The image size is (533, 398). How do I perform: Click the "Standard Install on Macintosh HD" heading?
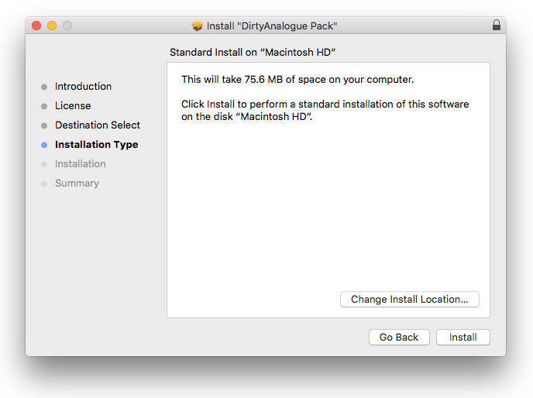coord(257,52)
